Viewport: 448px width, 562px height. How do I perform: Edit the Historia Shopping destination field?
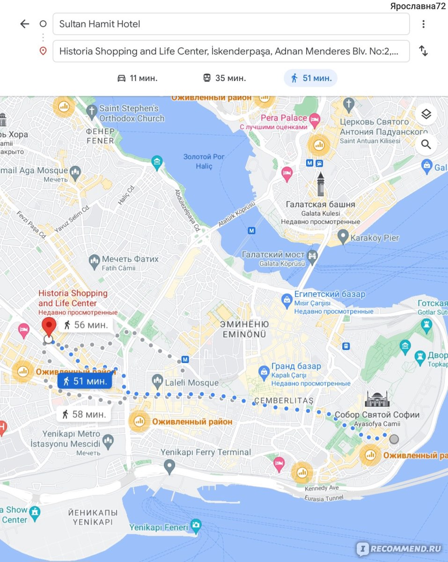click(x=231, y=51)
